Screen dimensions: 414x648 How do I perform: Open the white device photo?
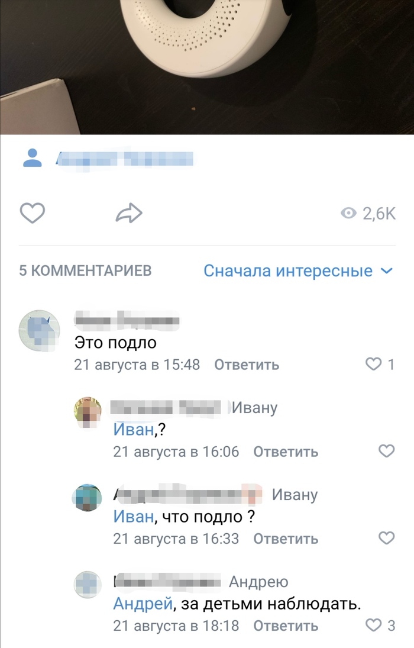pyautogui.click(x=207, y=67)
